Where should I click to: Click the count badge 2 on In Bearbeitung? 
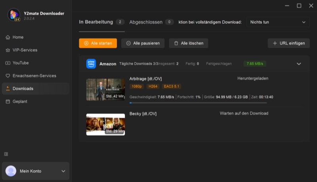pyautogui.click(x=120, y=22)
